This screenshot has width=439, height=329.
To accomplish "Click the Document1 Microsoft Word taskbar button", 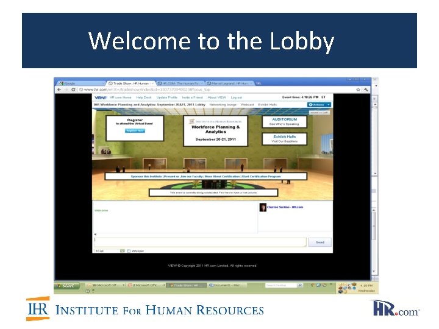I will pos(227,285).
